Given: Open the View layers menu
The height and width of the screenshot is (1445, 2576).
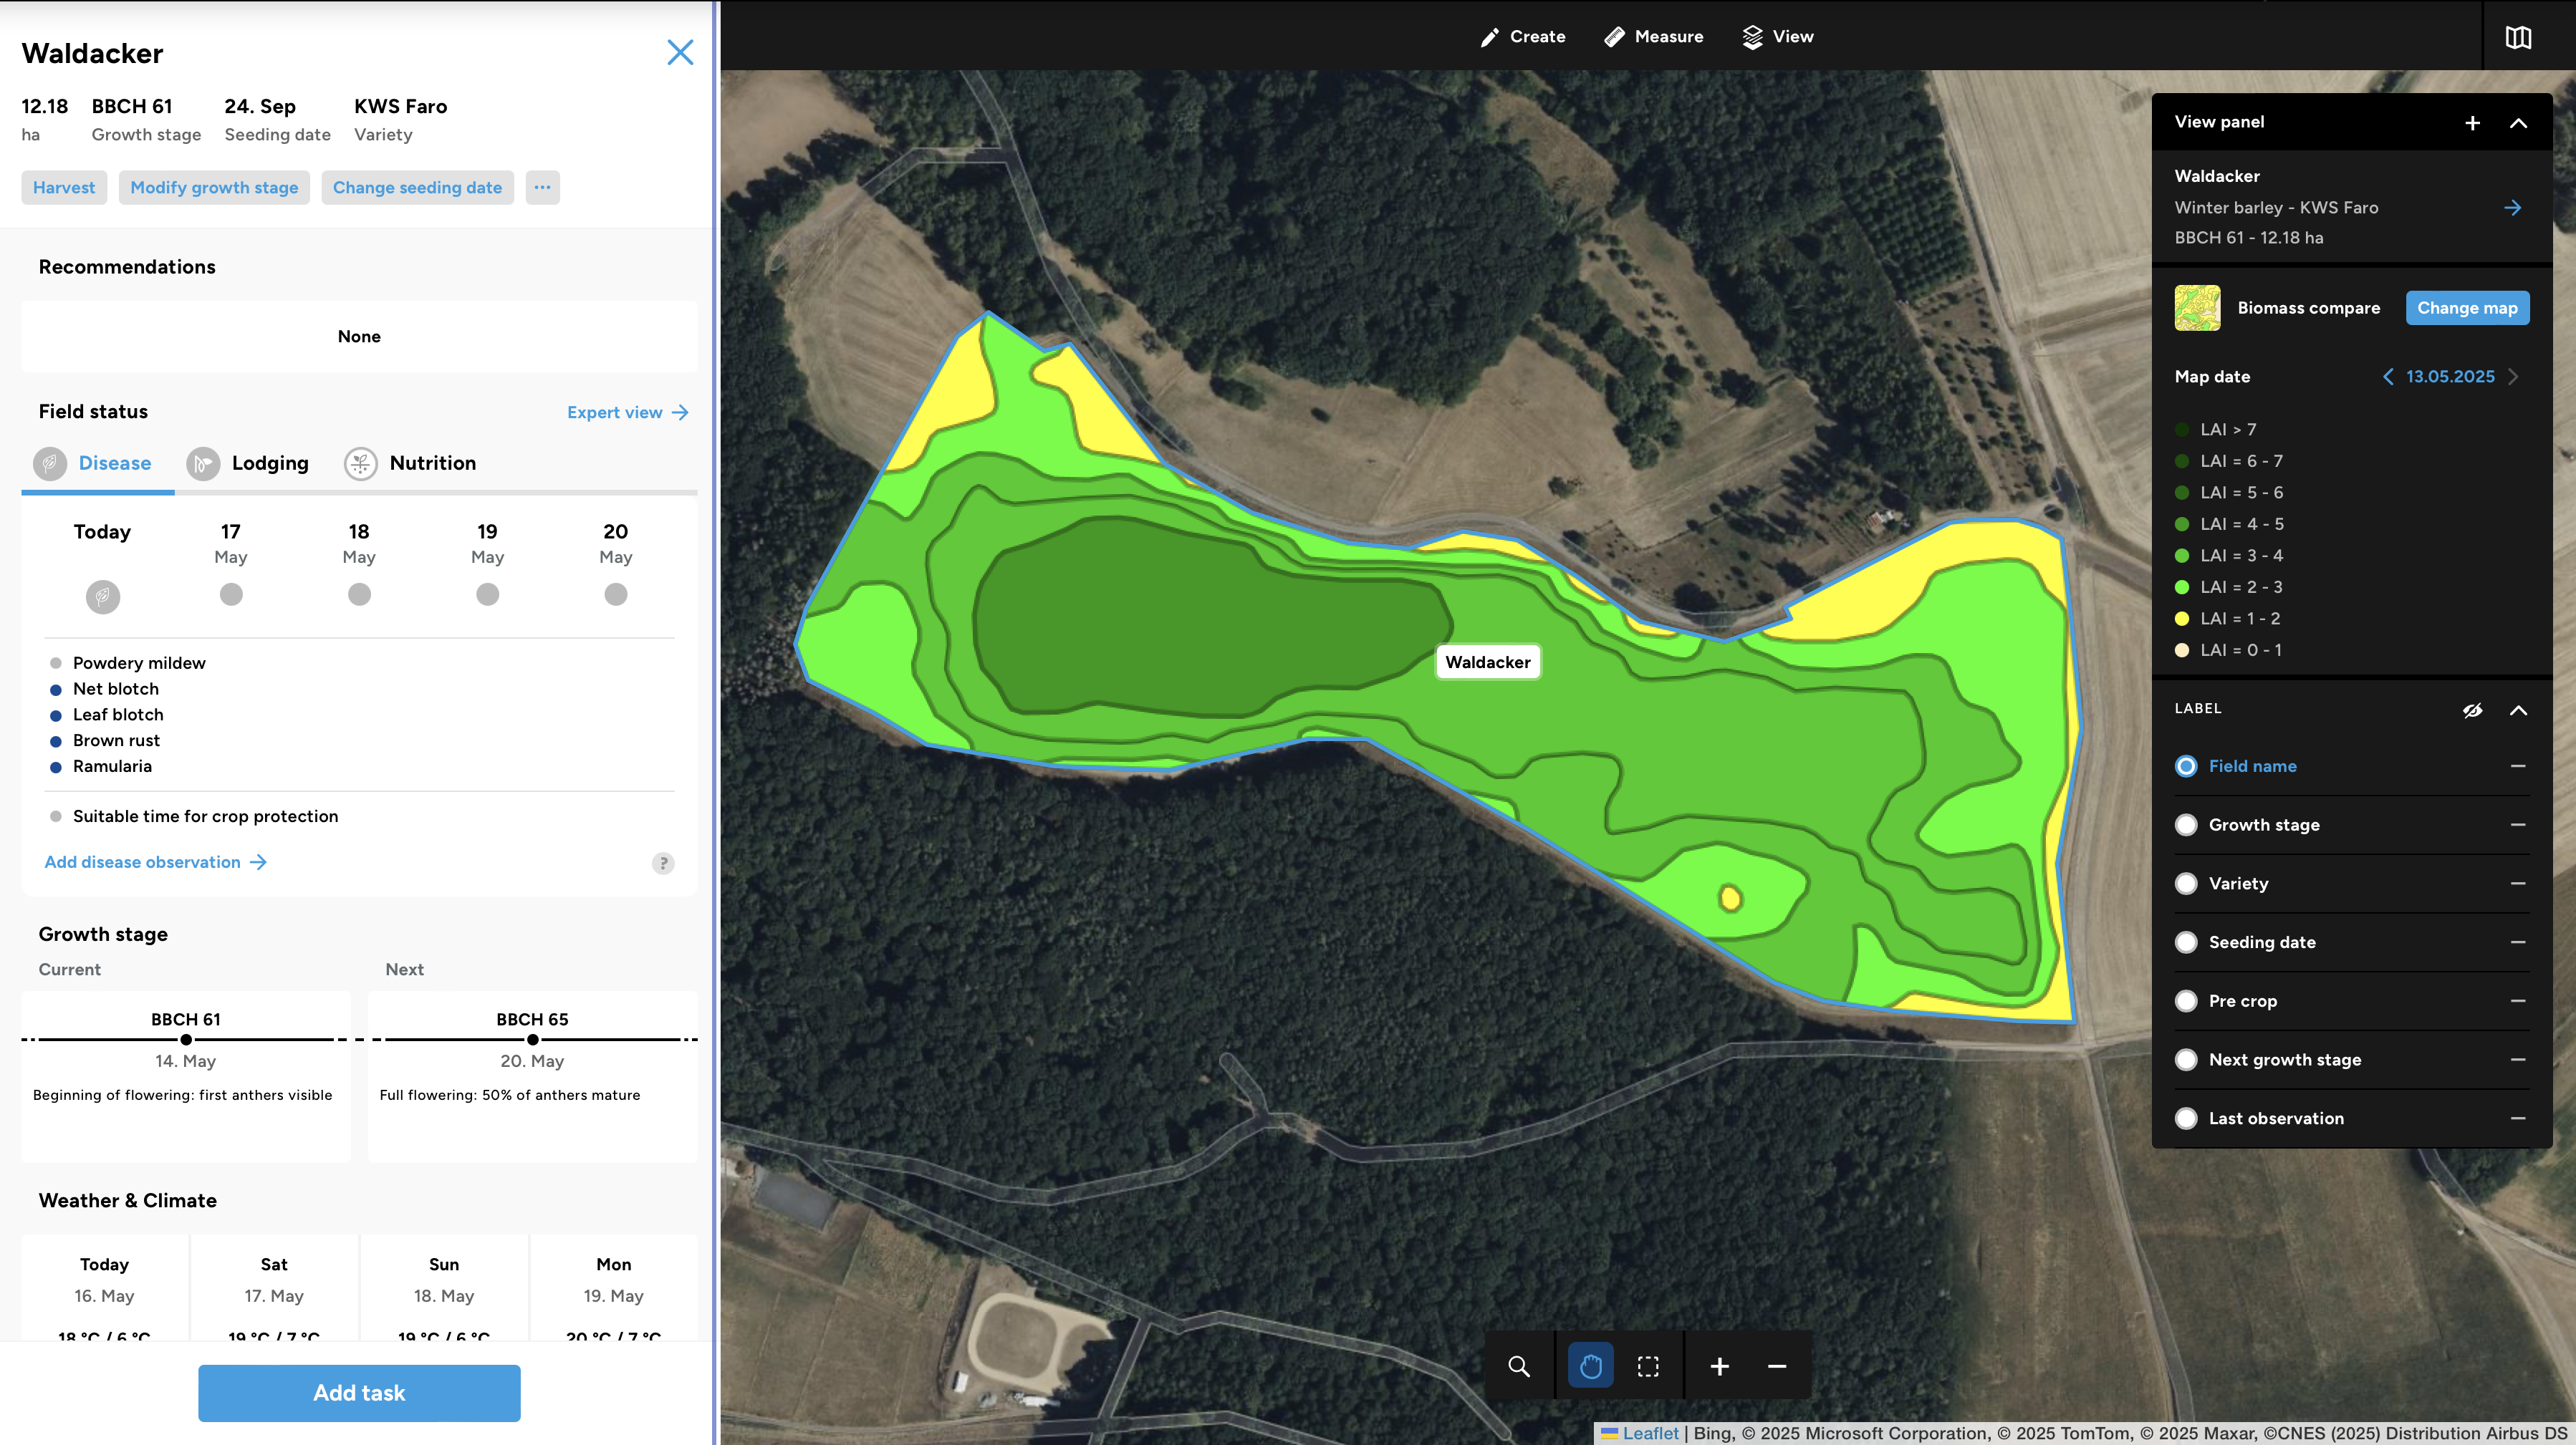Looking at the screenshot, I should pos(1777,36).
